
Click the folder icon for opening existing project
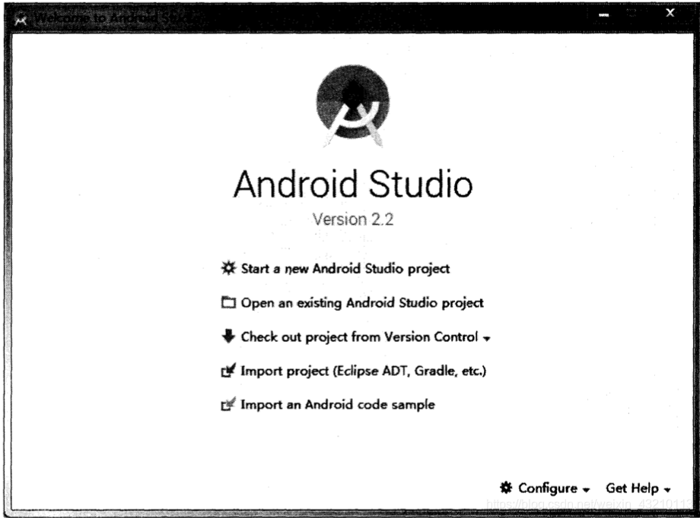tap(228, 303)
